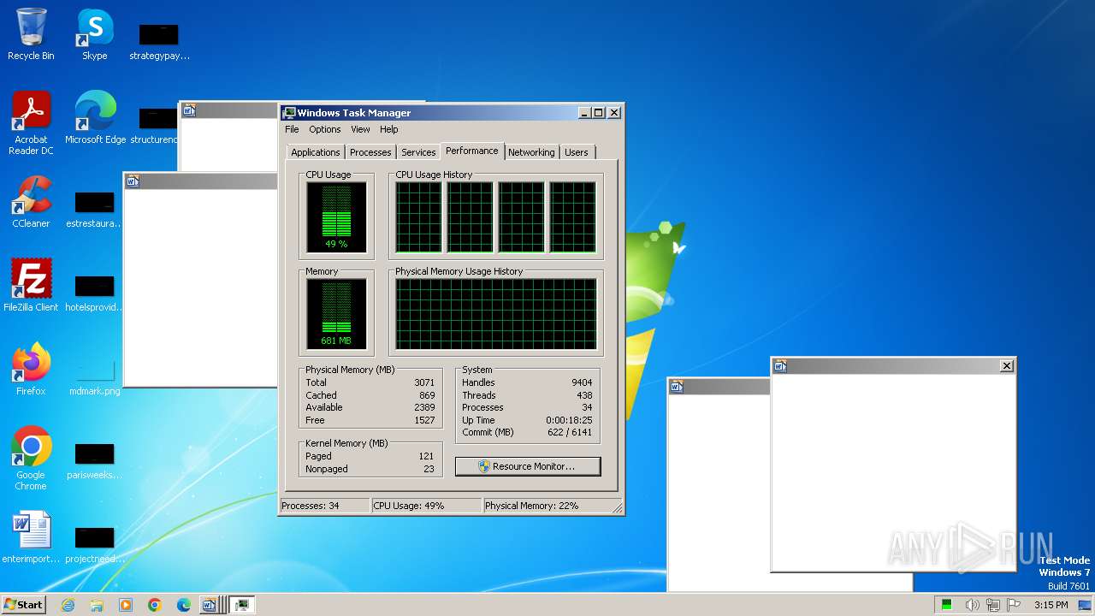Image resolution: width=1095 pixels, height=616 pixels.
Task: Click the green CPU meter tray icon
Action: tap(946, 605)
